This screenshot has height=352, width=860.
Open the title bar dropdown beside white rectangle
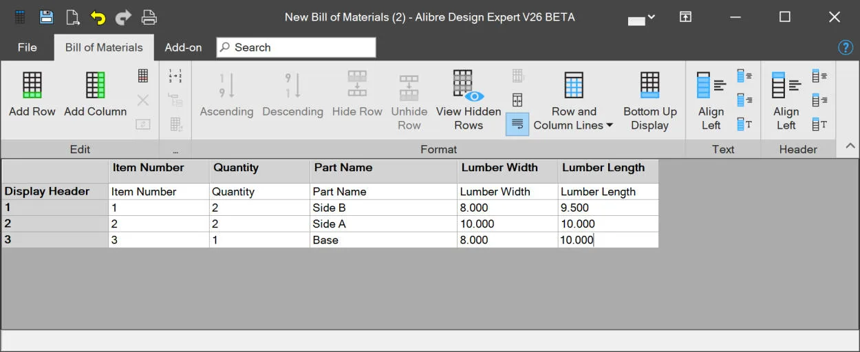click(652, 17)
